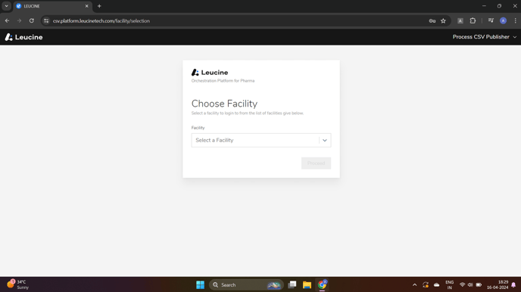521x292 pixels.
Task: View site information icon in address bar
Action: 46,20
